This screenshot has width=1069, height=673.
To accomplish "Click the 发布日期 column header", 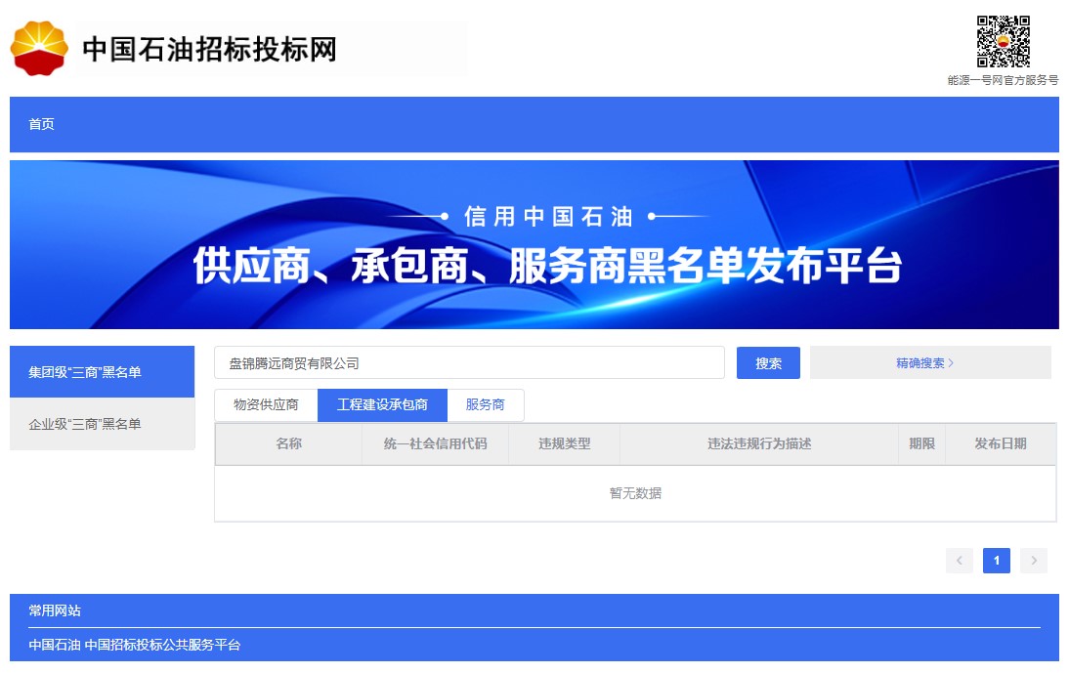I will 1001,444.
